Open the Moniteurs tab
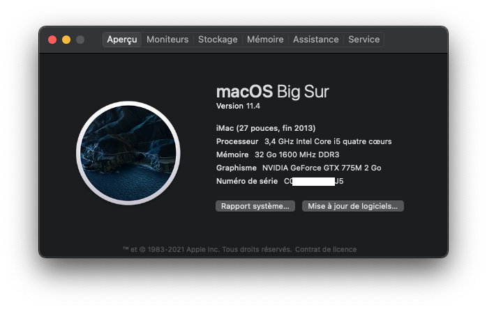487x309 pixels. click(167, 40)
